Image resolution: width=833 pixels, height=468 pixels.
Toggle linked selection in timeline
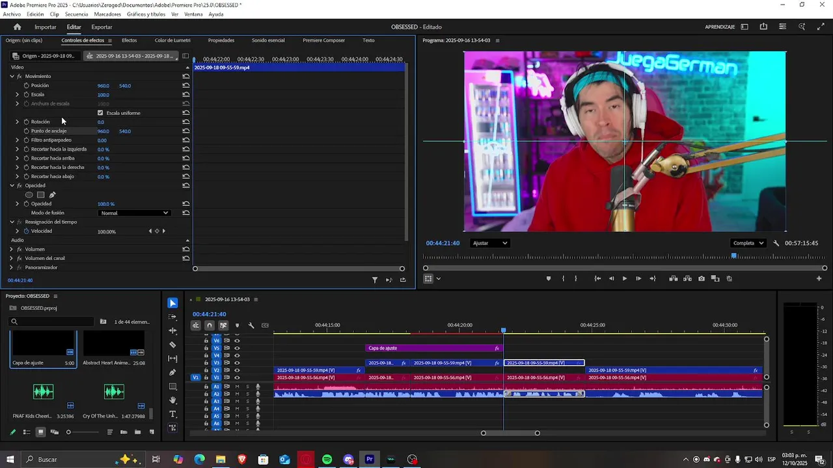pos(223,325)
